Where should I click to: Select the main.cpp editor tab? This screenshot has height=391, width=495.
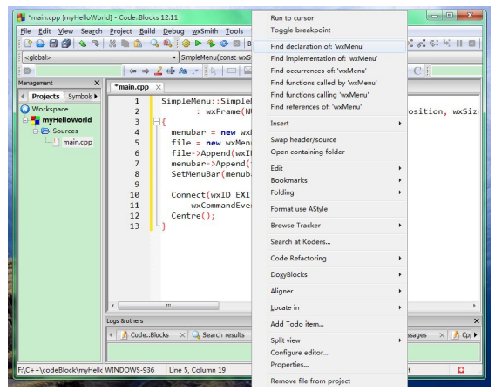[132, 87]
